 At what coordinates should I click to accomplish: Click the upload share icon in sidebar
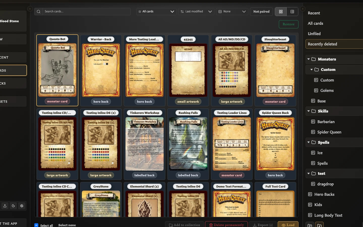tap(5, 206)
